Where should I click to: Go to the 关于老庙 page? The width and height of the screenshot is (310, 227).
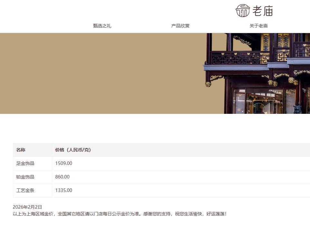point(258,26)
